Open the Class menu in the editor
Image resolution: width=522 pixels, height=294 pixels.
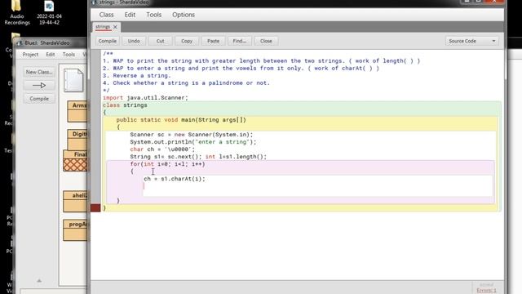pos(107,15)
